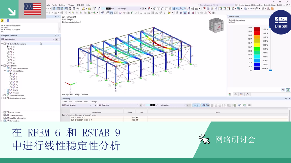Click the float Navigator panel icon
The width and height of the screenshot is (291, 163).
point(55,35)
